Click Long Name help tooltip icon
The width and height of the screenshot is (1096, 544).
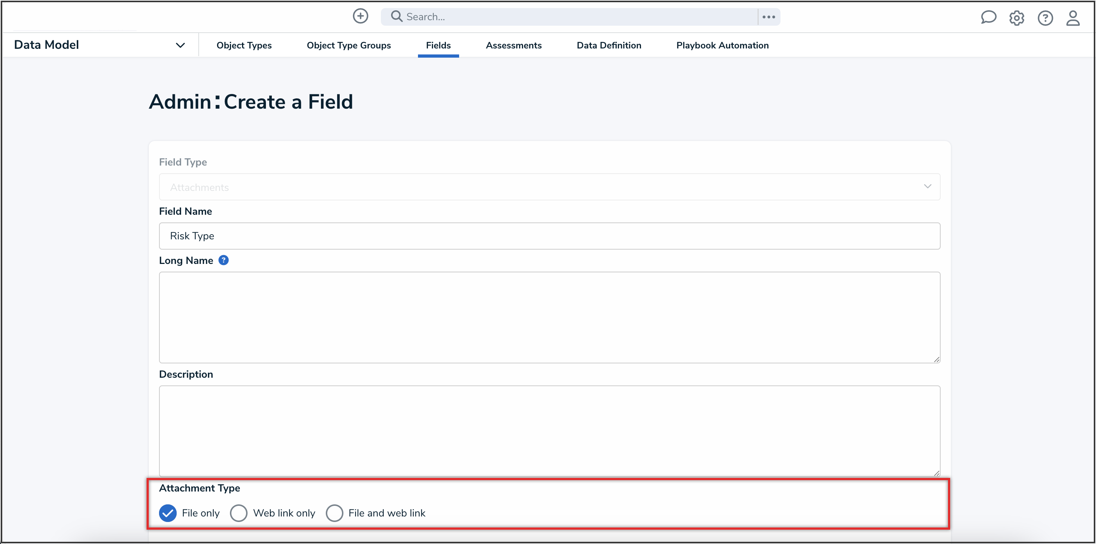223,260
